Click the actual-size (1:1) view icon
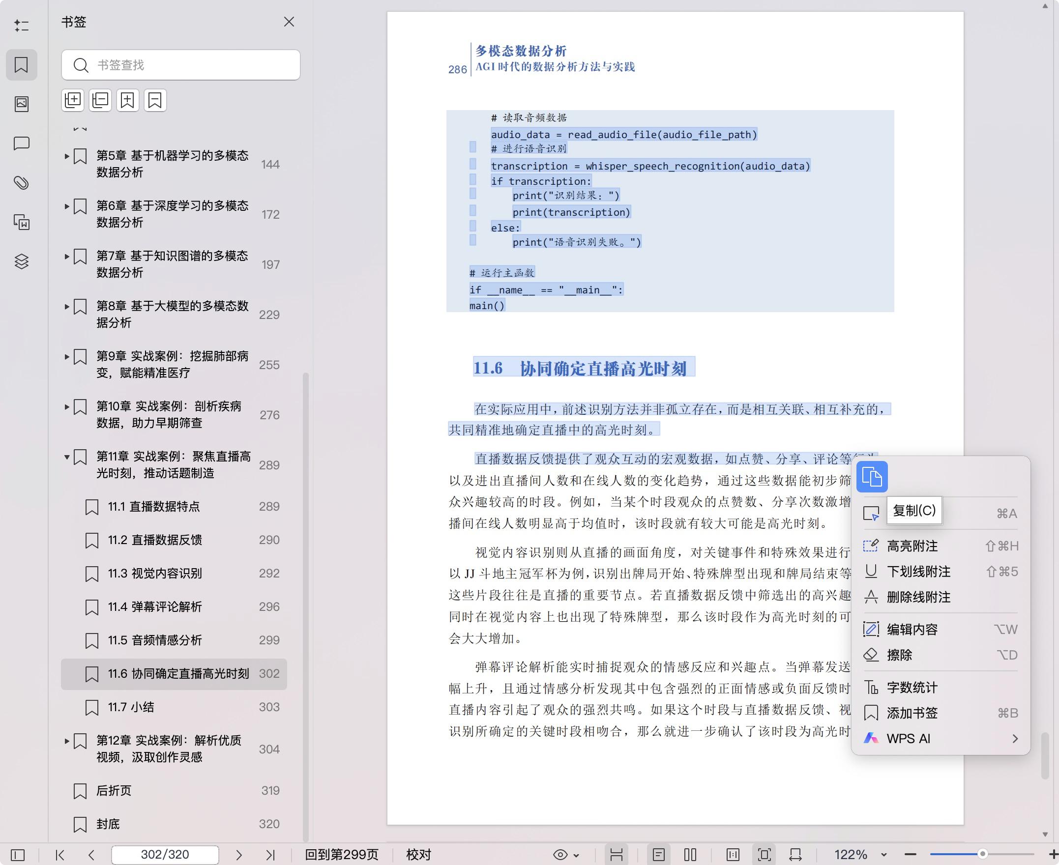Viewport: 1059px width, 865px height. point(733,855)
